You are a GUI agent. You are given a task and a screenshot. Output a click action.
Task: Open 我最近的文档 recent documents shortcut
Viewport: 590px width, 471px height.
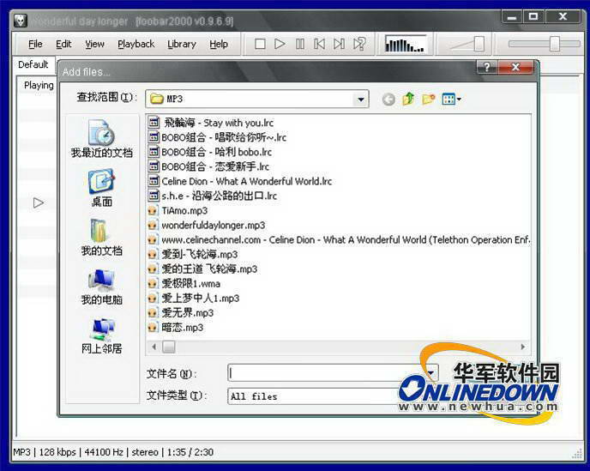[x=101, y=138]
